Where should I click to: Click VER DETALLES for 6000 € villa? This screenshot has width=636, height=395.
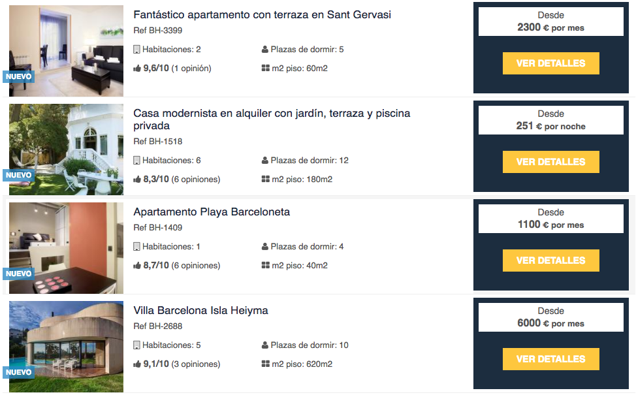551,359
